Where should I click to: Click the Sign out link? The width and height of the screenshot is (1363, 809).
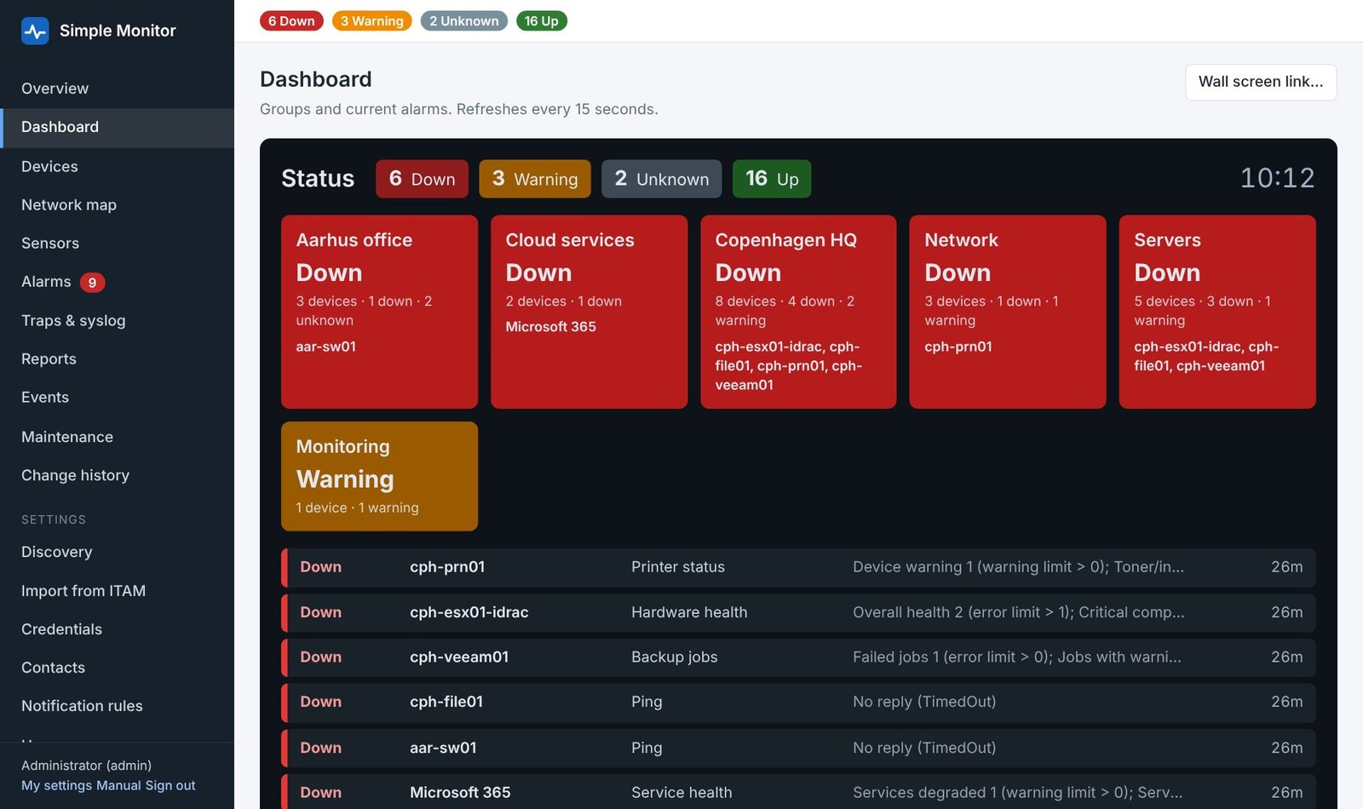(x=170, y=785)
